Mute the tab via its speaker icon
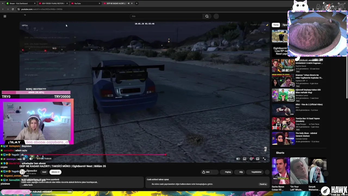This screenshot has height=196, width=348. [x=129, y=4]
